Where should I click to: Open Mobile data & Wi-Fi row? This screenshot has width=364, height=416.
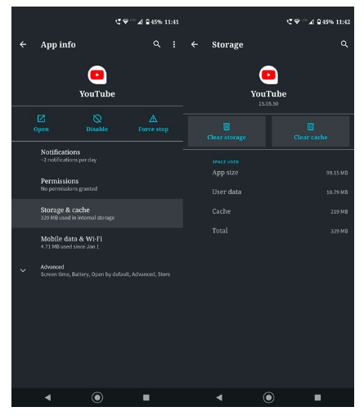[x=97, y=242]
